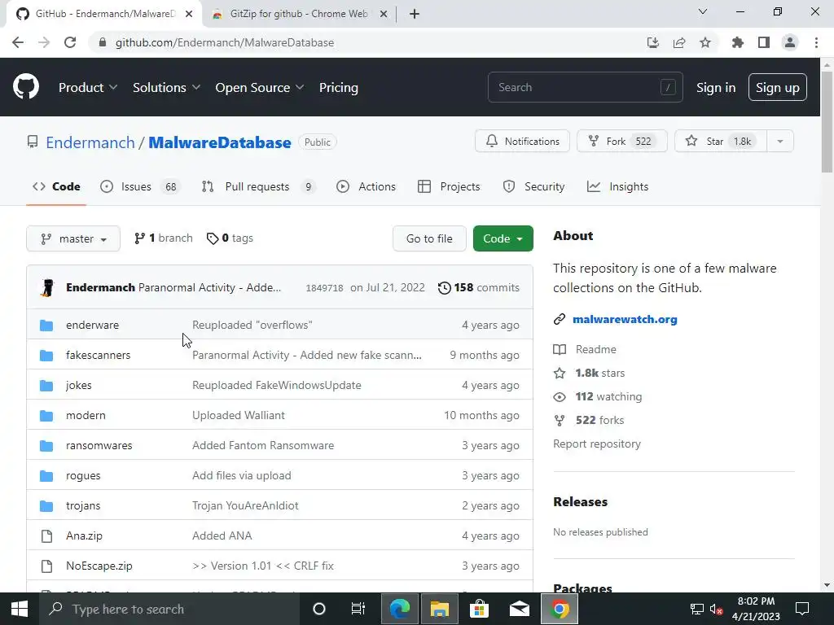The image size is (834, 625).
Task: Click the GitHub octocat logo
Action: [26, 86]
